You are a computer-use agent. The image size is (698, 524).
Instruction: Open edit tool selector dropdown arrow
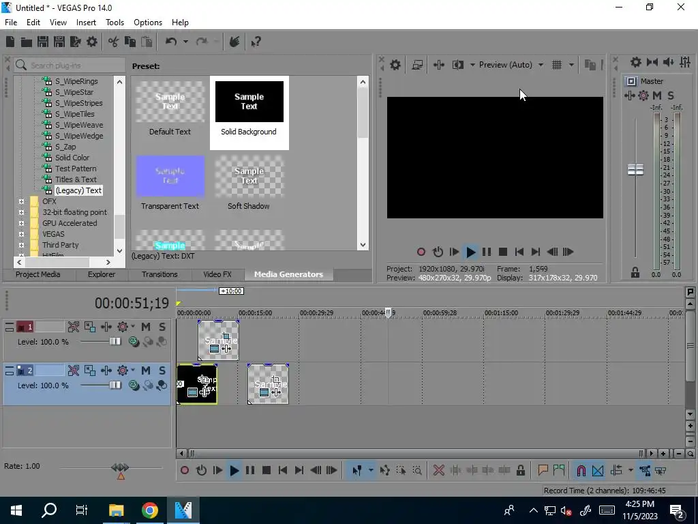click(371, 471)
